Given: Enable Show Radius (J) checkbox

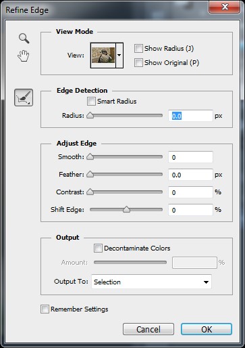Looking at the screenshot, I should pyautogui.click(x=138, y=49).
